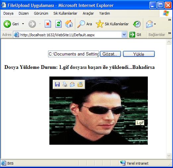
Task: Open the Dosya menu
Action: pyautogui.click(x=8, y=13)
